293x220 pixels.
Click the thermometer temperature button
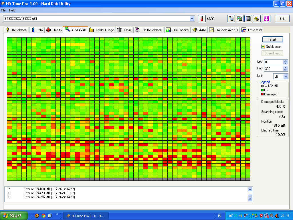(x=202, y=19)
